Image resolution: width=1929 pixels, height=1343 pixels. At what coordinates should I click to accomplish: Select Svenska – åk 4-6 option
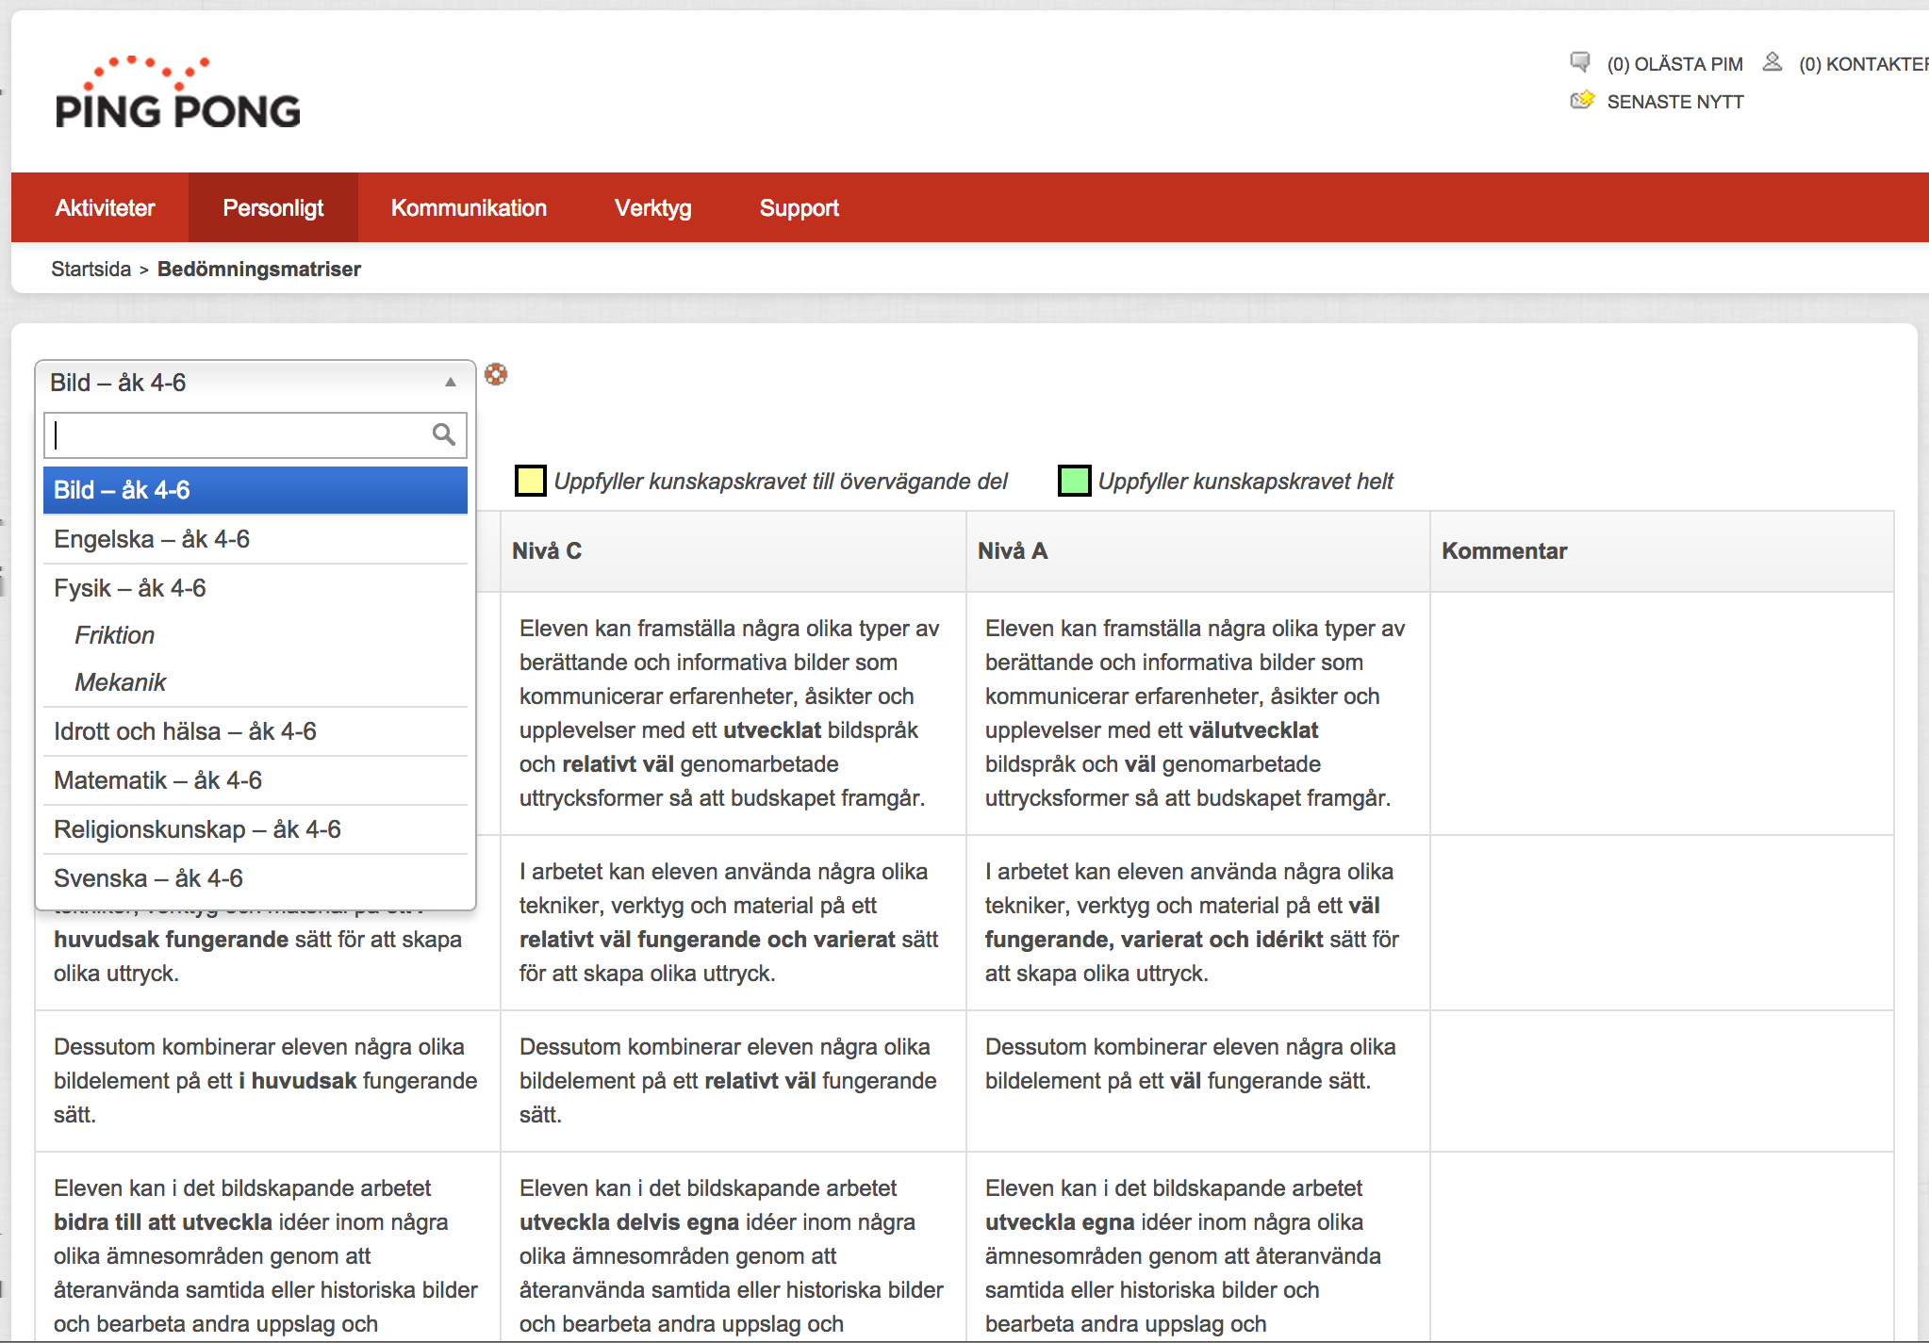point(256,878)
